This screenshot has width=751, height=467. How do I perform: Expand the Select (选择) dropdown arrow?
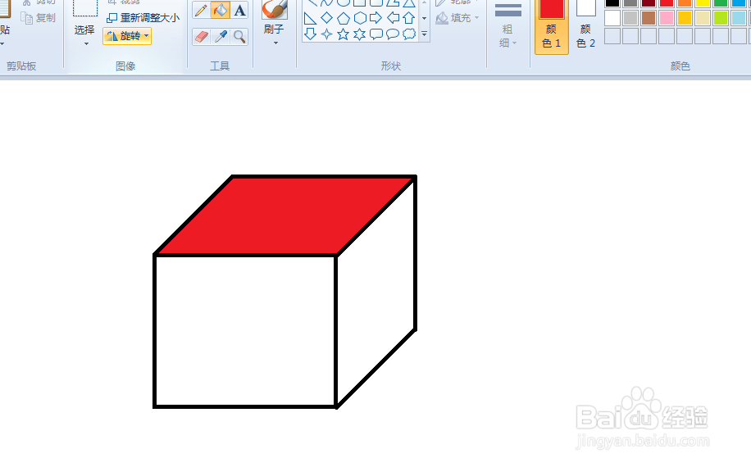86,43
